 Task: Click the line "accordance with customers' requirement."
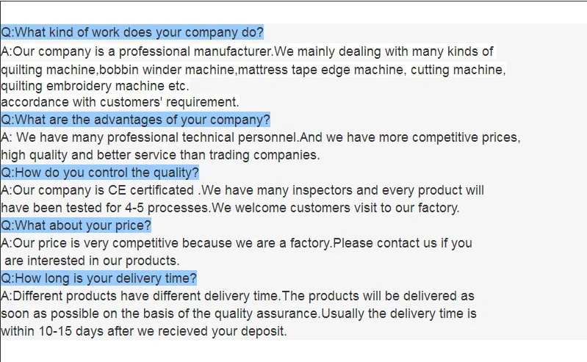(x=120, y=102)
